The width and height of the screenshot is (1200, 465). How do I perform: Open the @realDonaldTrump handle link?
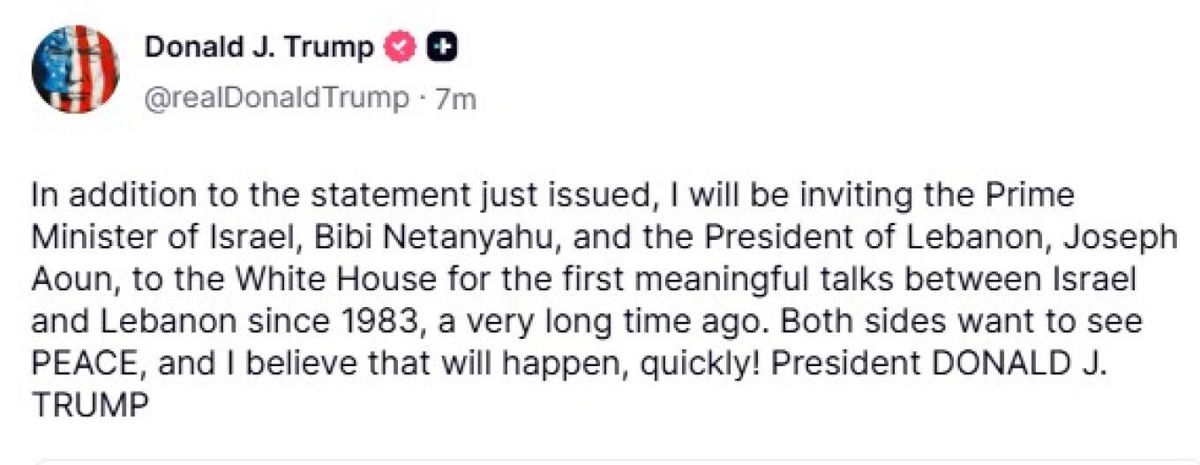pyautogui.click(x=276, y=98)
